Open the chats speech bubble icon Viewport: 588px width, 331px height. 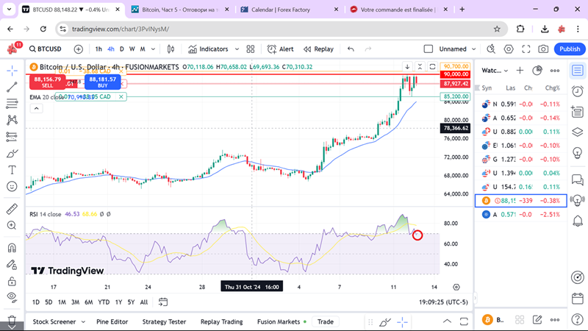[578, 179]
